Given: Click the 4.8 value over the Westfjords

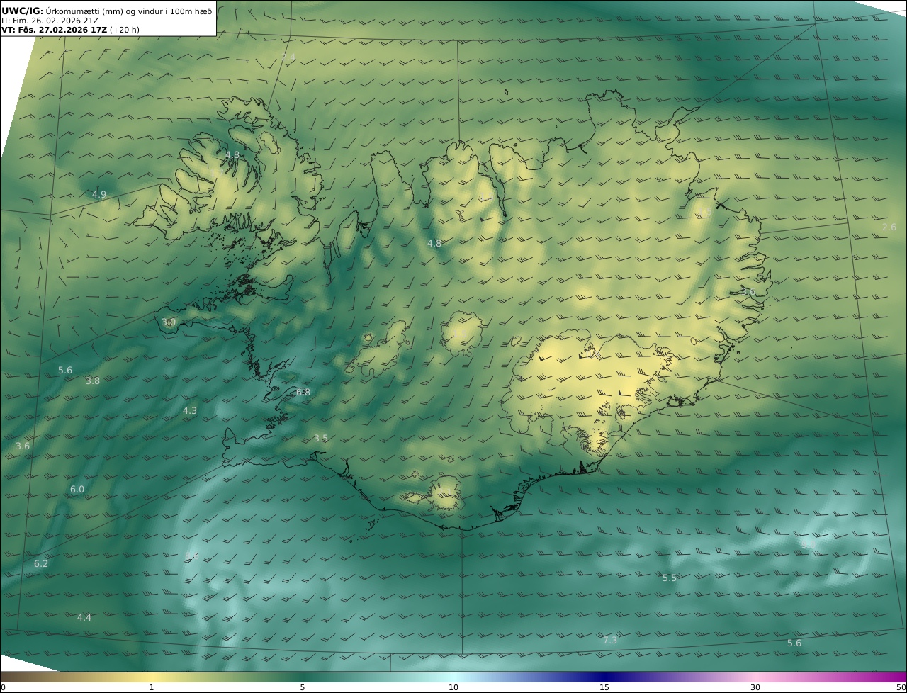Looking at the screenshot, I should (232, 154).
